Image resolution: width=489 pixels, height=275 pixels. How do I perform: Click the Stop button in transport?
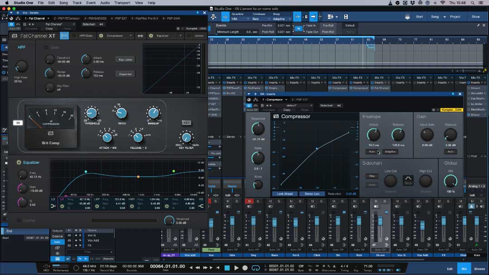pos(228,268)
